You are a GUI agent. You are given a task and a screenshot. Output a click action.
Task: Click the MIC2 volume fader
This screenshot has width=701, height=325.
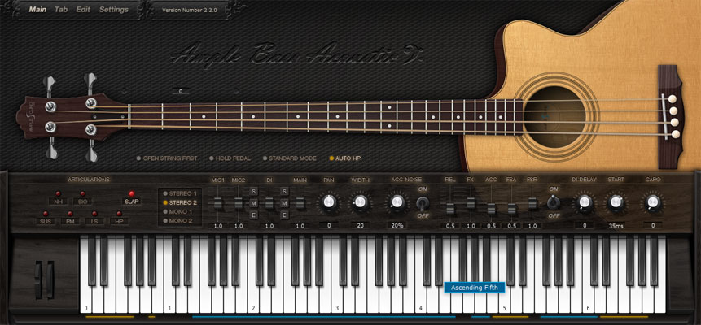tap(239, 204)
